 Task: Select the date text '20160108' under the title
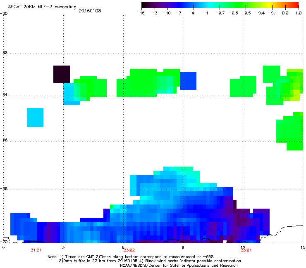pos(90,11)
